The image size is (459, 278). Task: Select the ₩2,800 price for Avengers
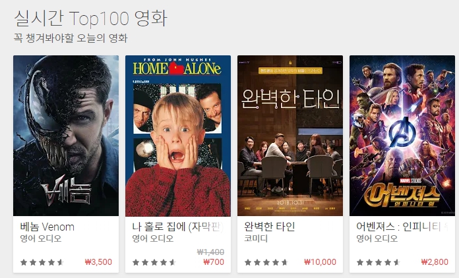point(435,262)
